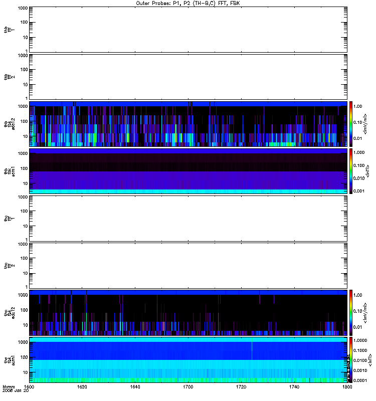Click the empty thc fff 2 spectrogram panel
The height and width of the screenshot is (401, 376).
189,266
